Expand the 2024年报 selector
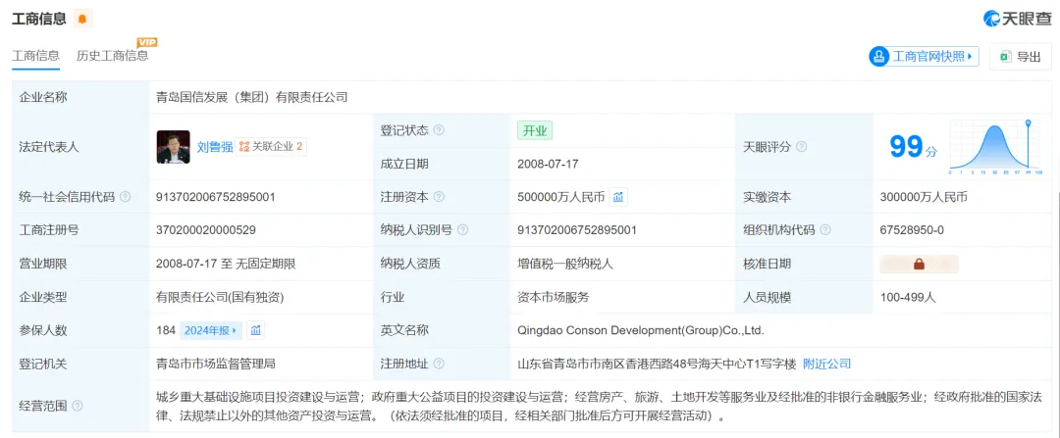The width and height of the screenshot is (1060, 438). pyautogui.click(x=210, y=330)
